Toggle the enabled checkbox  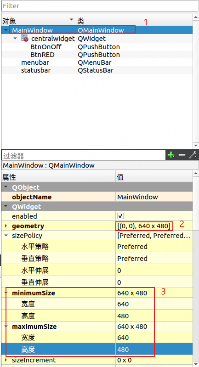[x=120, y=216]
